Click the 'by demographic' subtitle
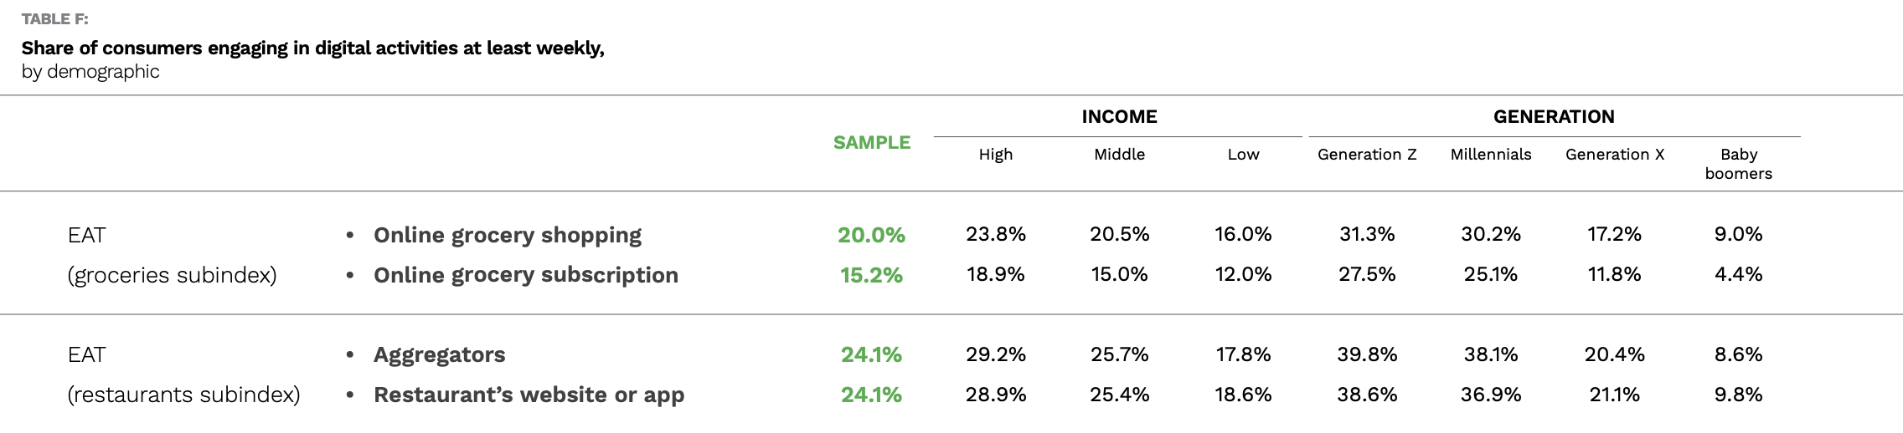 [90, 72]
